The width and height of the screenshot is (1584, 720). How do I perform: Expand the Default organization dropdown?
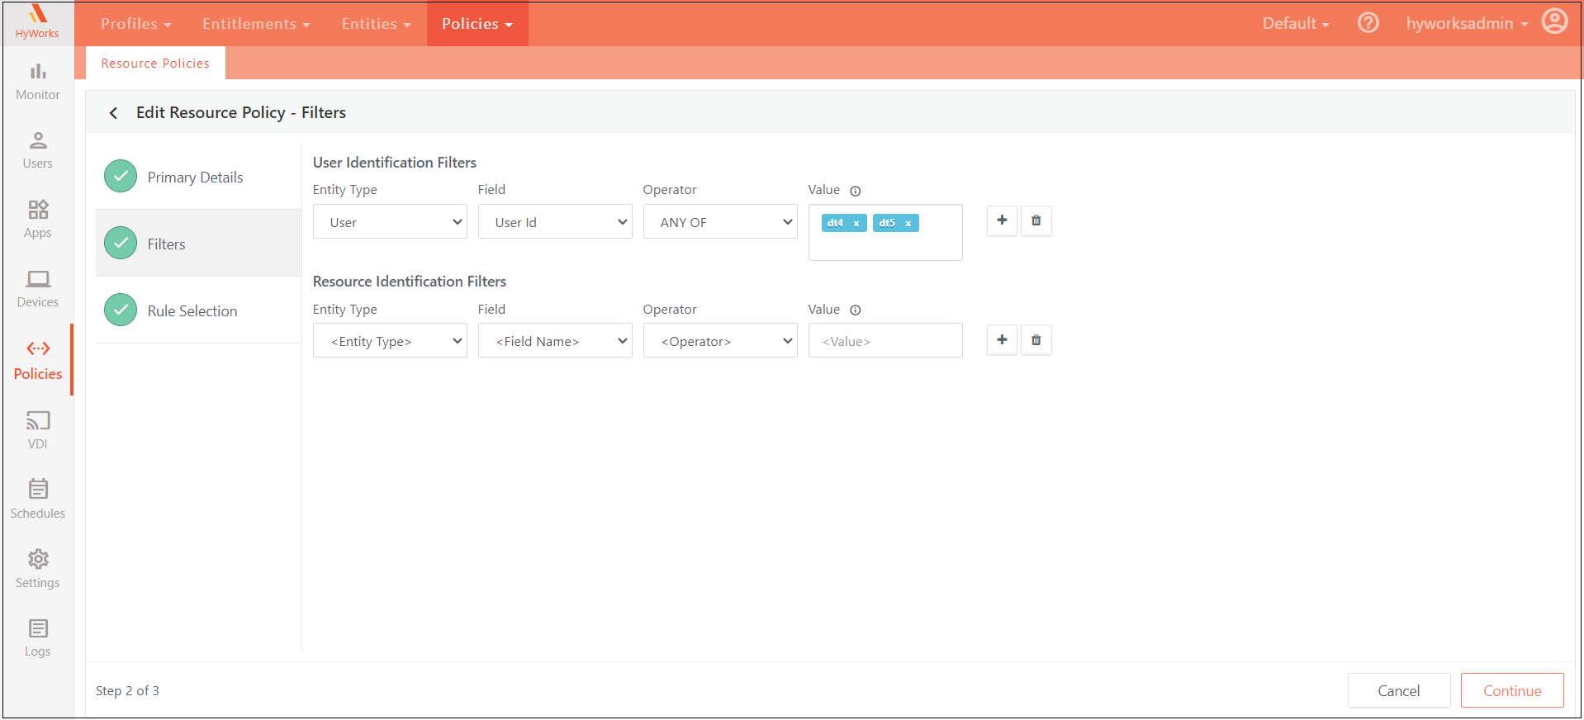[x=1295, y=24]
